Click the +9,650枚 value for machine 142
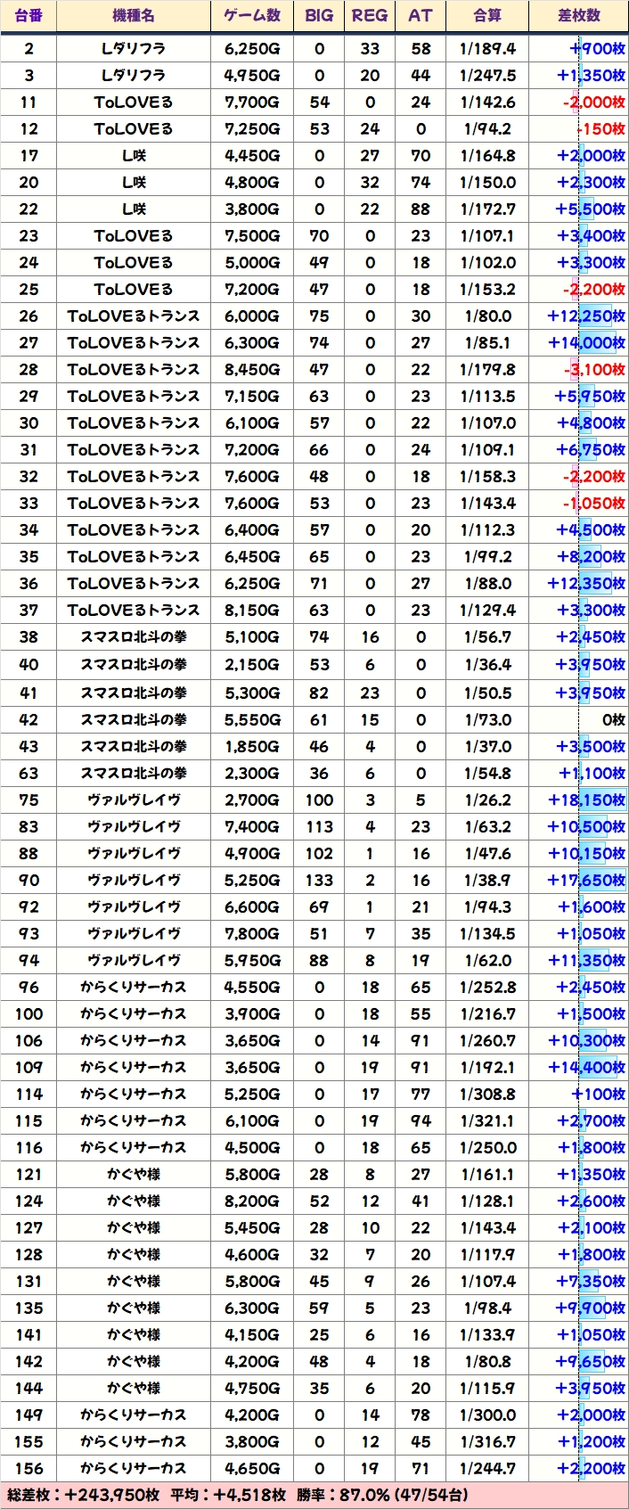Image resolution: width=629 pixels, height=1509 pixels. pos(591,1361)
